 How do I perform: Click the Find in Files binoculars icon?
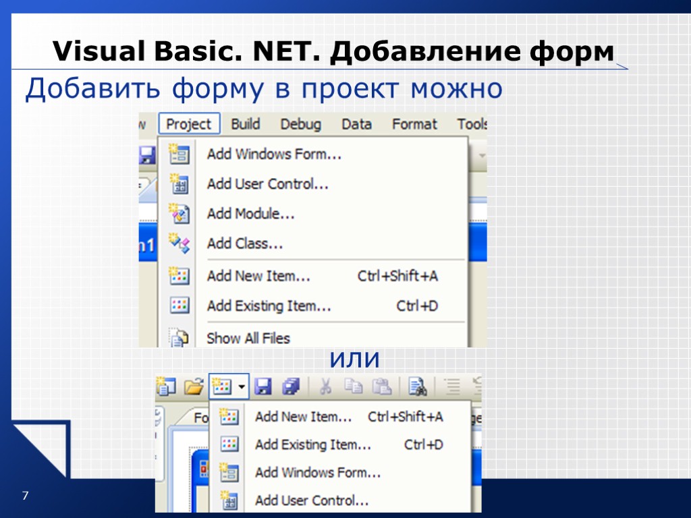click(x=417, y=386)
